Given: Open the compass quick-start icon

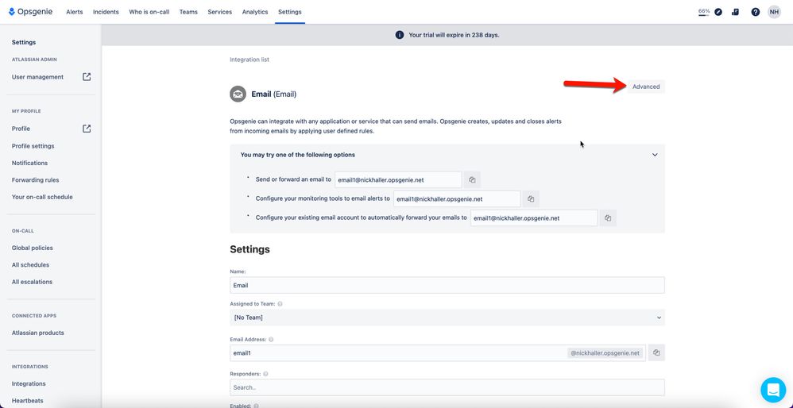Looking at the screenshot, I should point(718,12).
